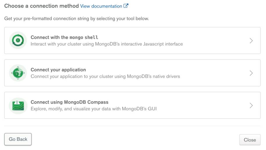The width and height of the screenshot is (266, 150).
Task: Open the View documentation link
Action: click(x=101, y=6)
